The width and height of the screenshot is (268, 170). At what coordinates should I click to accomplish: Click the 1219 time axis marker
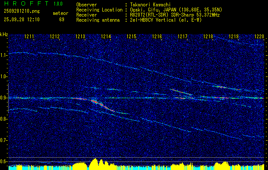pyautogui.click(x=233, y=36)
